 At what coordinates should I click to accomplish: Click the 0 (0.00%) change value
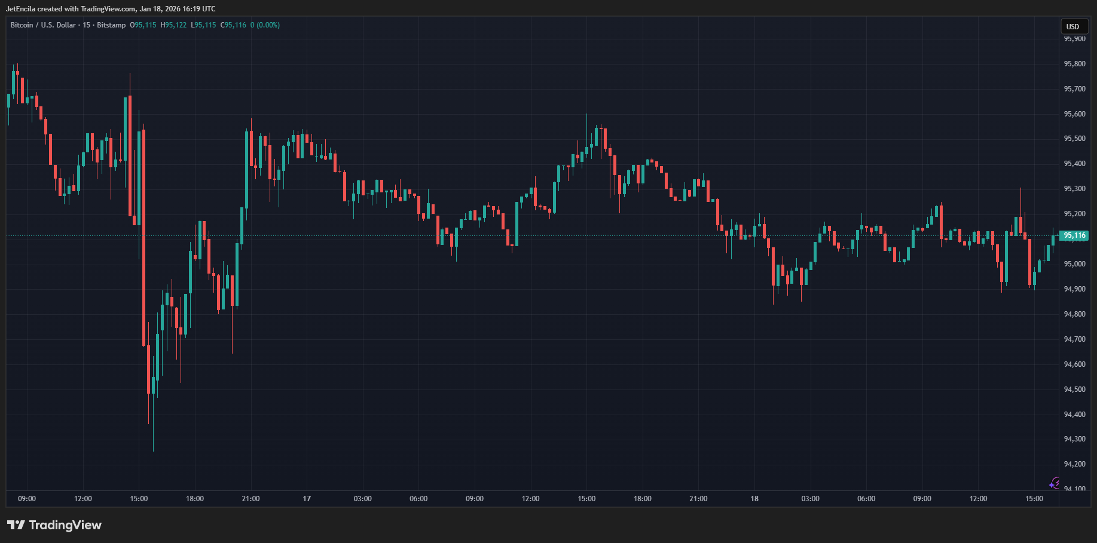pos(265,25)
